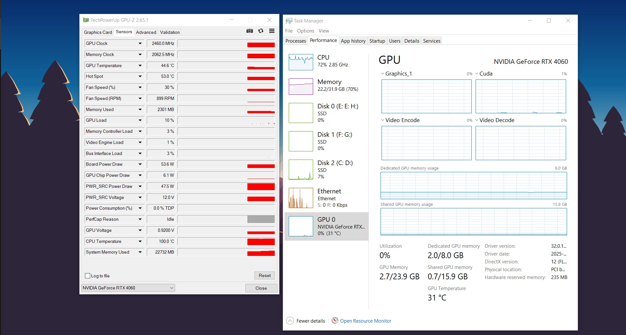Click the Dedicated GPU memory usage graph
The image size is (626, 335).
(x=474, y=186)
